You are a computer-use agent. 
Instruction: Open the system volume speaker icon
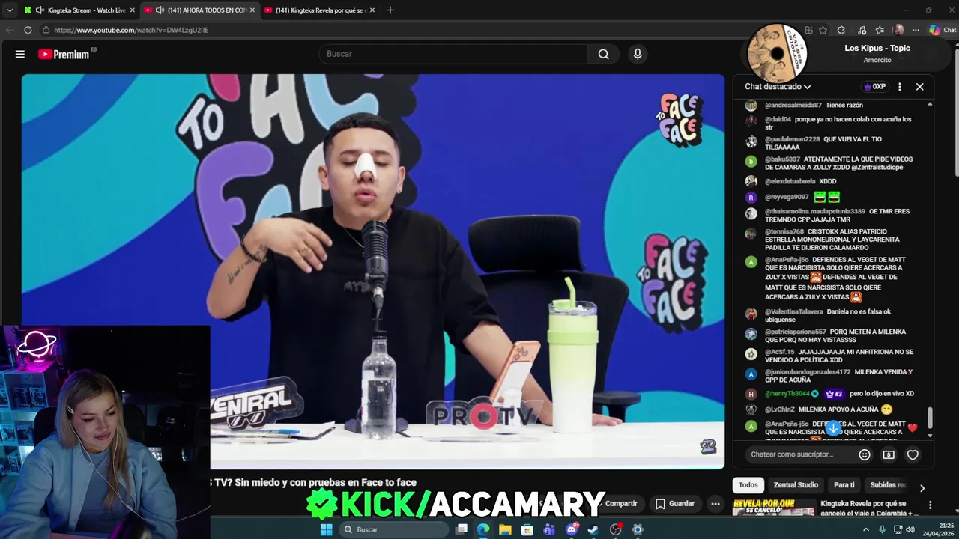910,529
